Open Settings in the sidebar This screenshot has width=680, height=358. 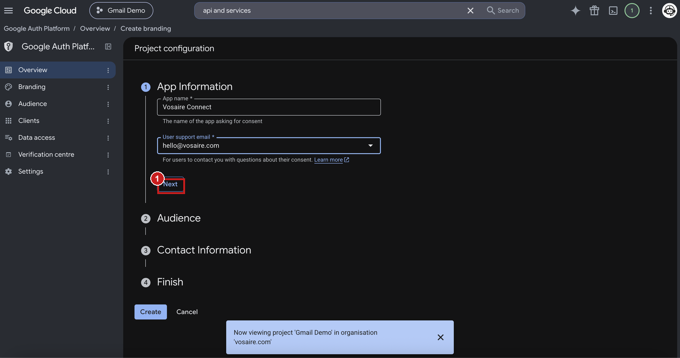(58, 171)
